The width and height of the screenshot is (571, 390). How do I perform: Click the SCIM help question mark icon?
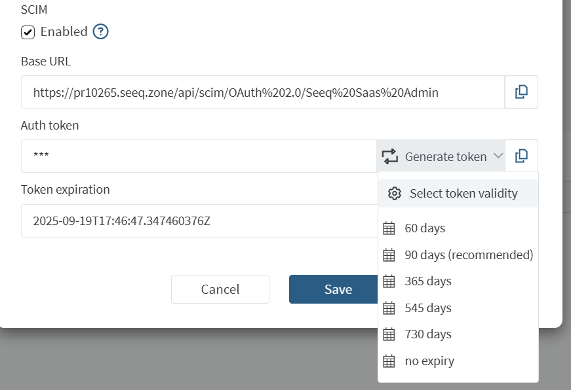[x=100, y=31]
